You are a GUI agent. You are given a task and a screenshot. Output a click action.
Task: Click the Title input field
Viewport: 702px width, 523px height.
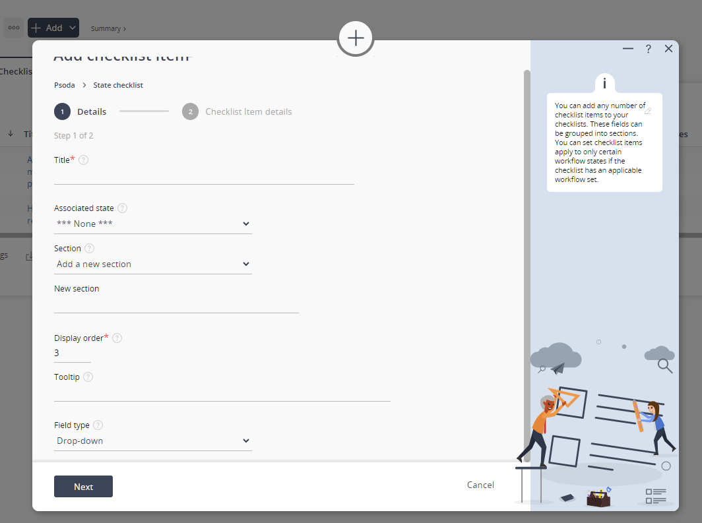(204, 176)
